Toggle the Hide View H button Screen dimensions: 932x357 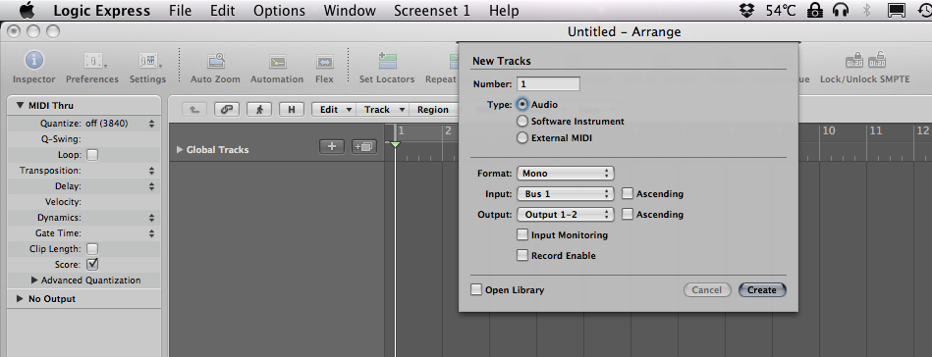pyautogui.click(x=292, y=109)
